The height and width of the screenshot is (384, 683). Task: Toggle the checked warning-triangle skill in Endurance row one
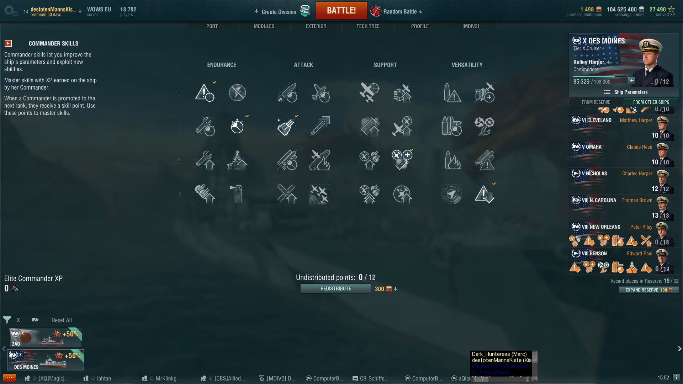(205, 92)
